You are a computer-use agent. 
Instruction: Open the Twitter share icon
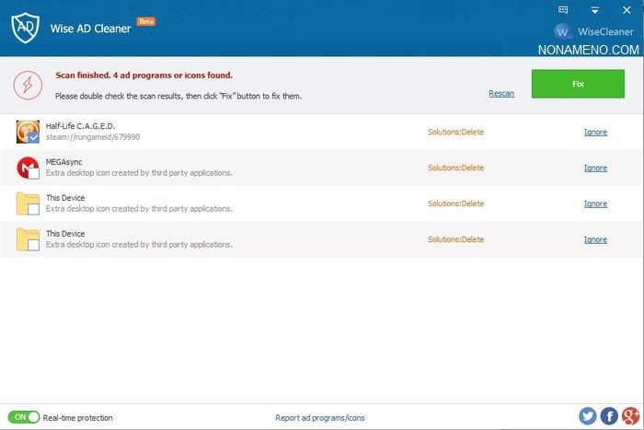pos(587,416)
